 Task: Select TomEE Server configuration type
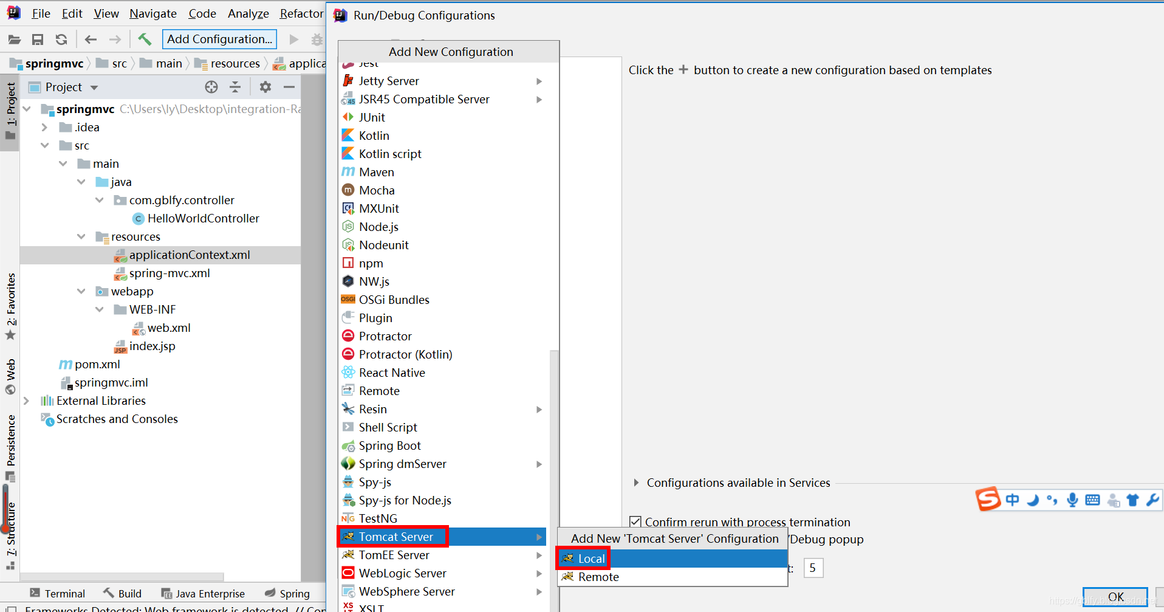(x=442, y=555)
